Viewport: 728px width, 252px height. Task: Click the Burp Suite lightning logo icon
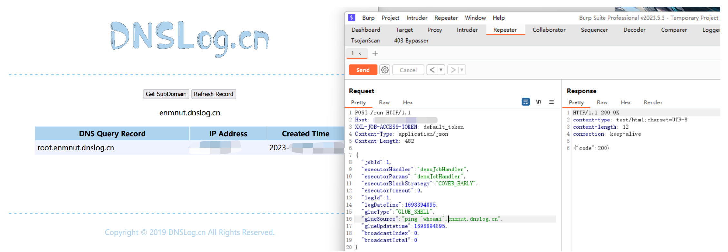tap(352, 18)
